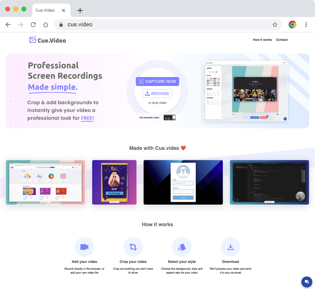
Task: Click the 'Download' step label
Action: tap(231, 262)
